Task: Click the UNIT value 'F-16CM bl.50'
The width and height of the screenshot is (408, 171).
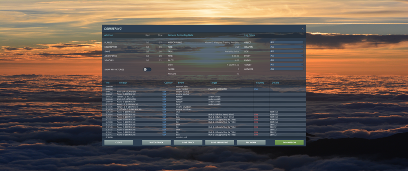Action: (233, 65)
